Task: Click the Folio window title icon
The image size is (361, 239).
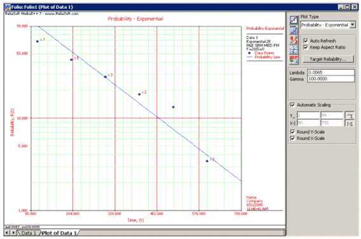Action: (8, 7)
